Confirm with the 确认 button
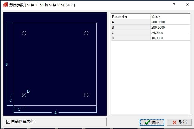194x129 pixels. coord(152,122)
